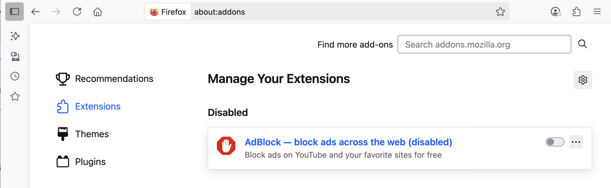611x188 pixels.
Task: Collapse the sidebar using the top-left toggle
Action: 15,12
